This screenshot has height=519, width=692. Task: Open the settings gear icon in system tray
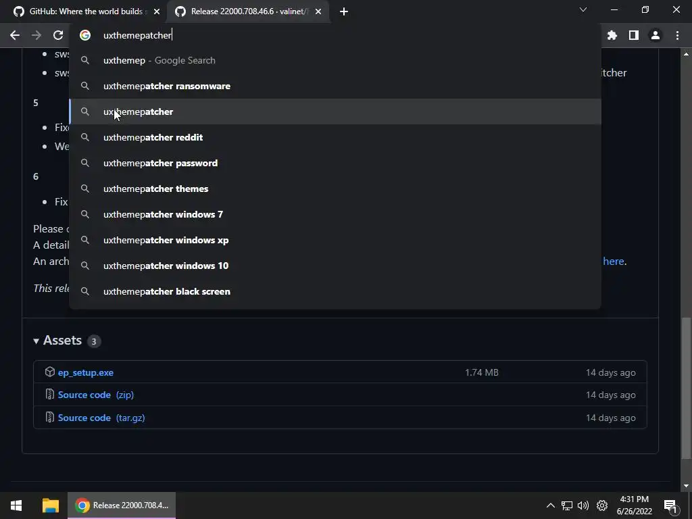click(x=602, y=505)
